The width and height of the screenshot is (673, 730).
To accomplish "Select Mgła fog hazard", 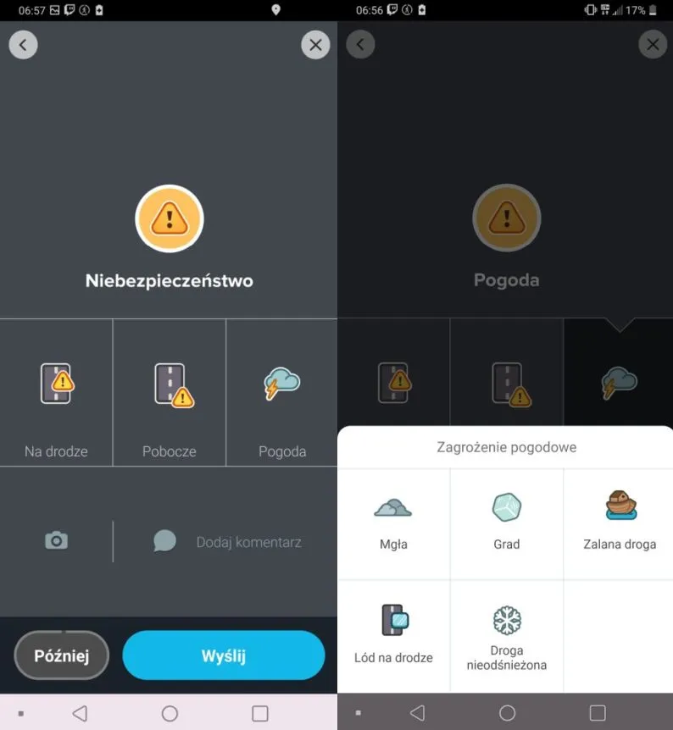I will [393, 523].
